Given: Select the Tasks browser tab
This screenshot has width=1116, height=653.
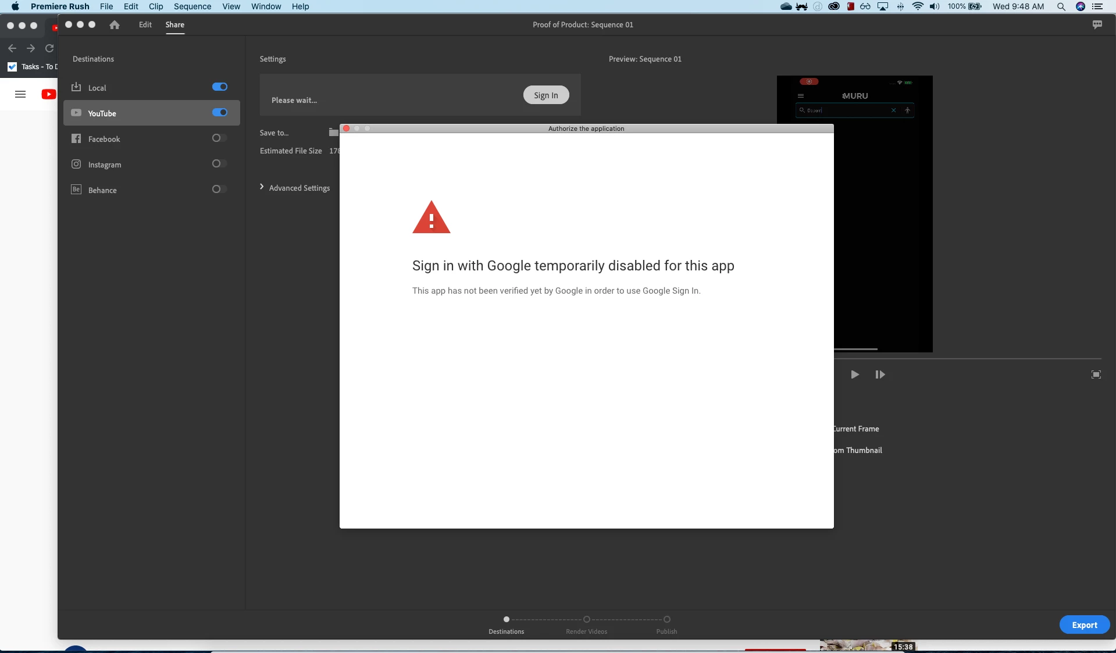Looking at the screenshot, I should [33, 66].
